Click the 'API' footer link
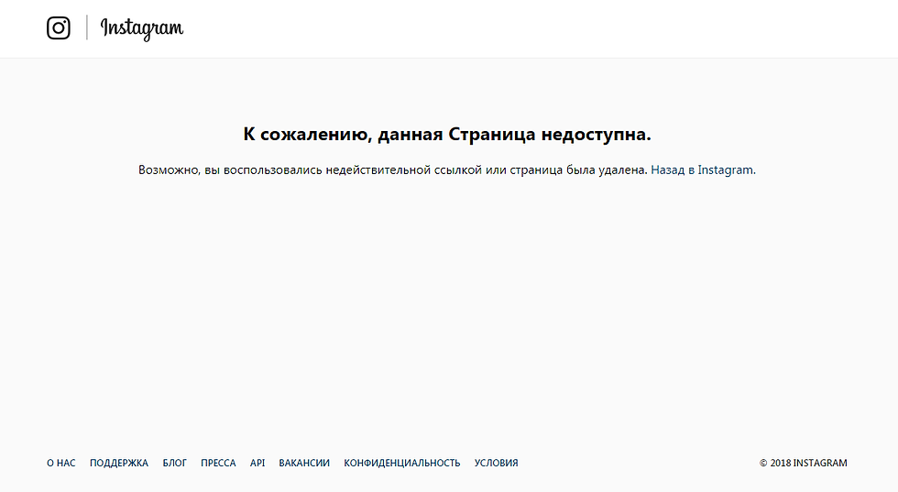Screen dimensions: 898x492 click(x=257, y=463)
